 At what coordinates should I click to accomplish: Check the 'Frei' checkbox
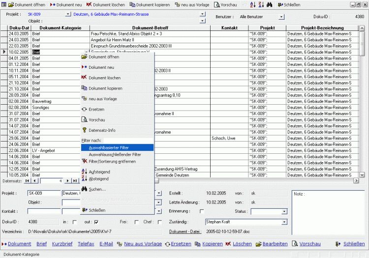click(136, 222)
